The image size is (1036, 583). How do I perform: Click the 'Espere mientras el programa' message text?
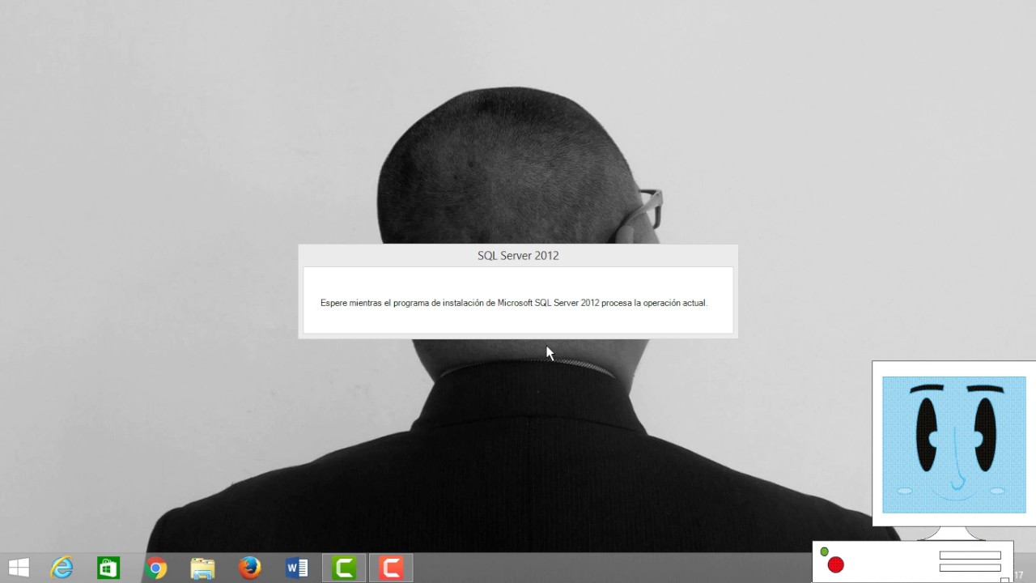point(514,303)
